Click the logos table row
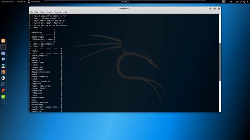This screenshot has width=250, height=140. (x=34, y=95)
